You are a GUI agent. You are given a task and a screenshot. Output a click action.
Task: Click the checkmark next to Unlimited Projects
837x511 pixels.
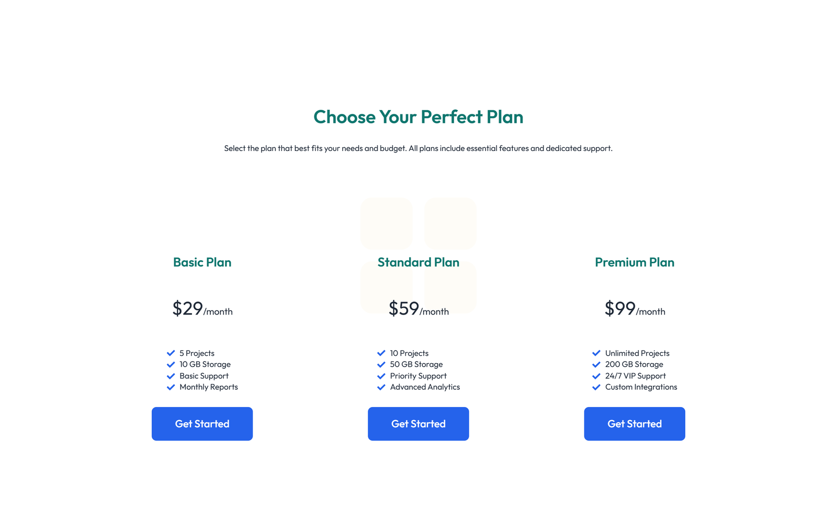[596, 353]
